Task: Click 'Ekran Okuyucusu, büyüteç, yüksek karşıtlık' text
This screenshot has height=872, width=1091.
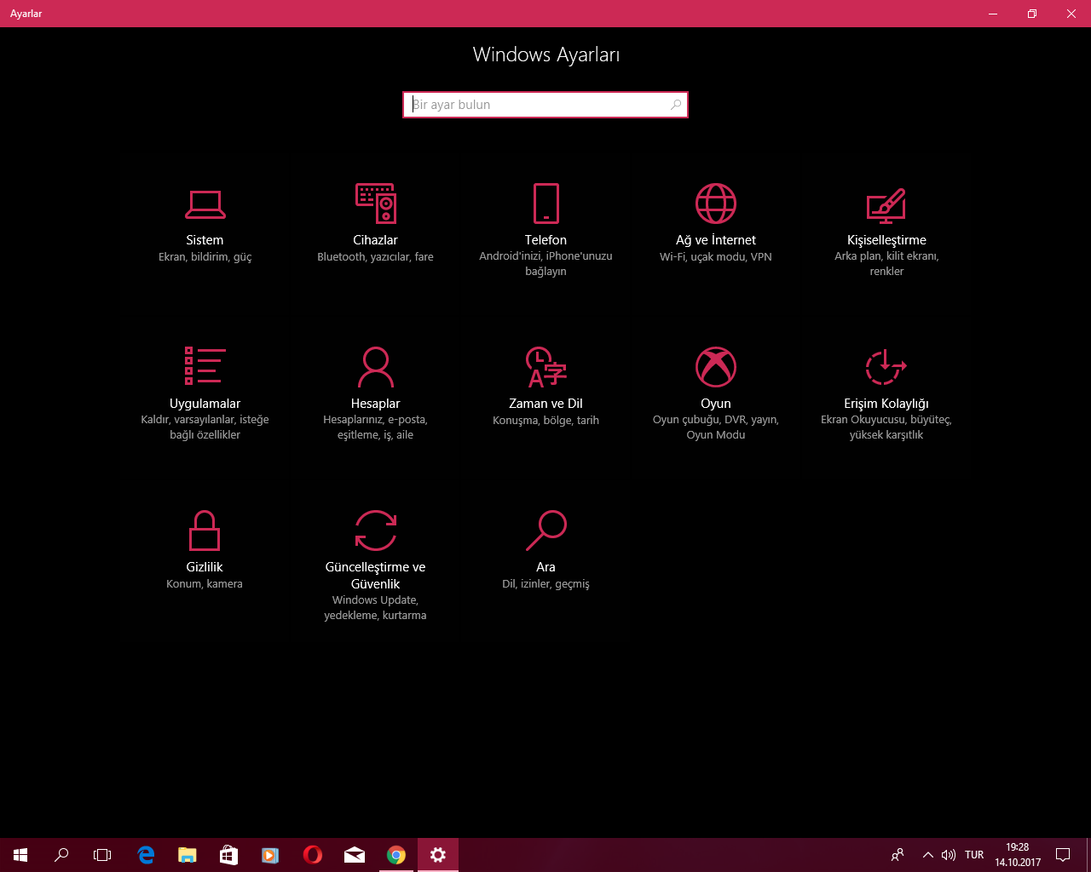Action: pos(886,427)
